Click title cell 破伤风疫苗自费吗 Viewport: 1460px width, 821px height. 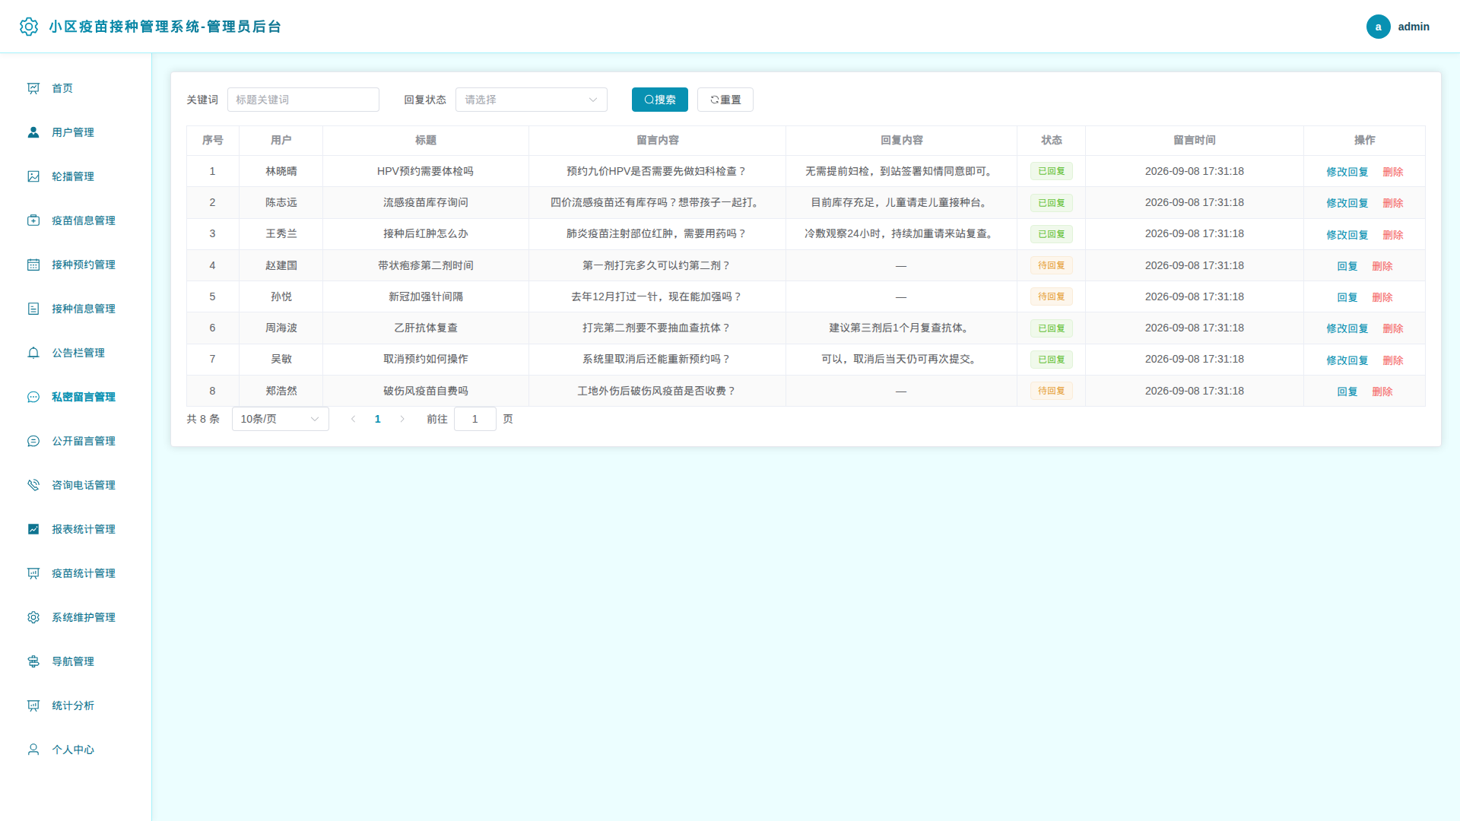tap(426, 391)
